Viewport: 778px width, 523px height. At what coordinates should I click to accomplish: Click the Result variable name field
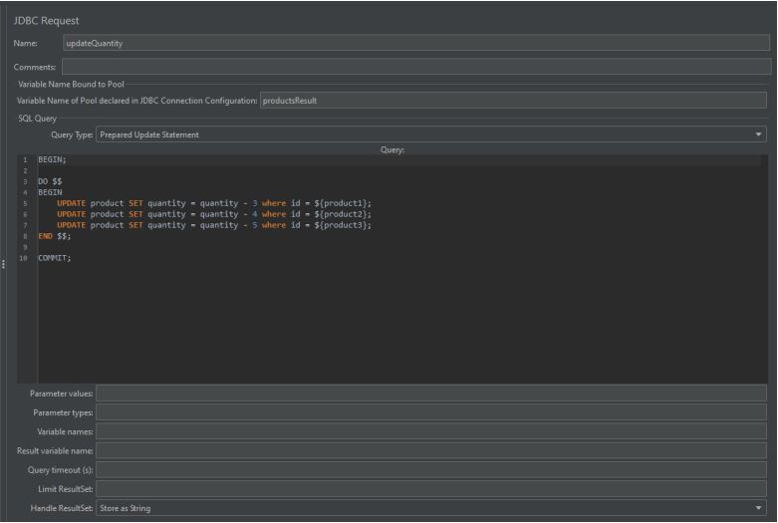[430, 450]
